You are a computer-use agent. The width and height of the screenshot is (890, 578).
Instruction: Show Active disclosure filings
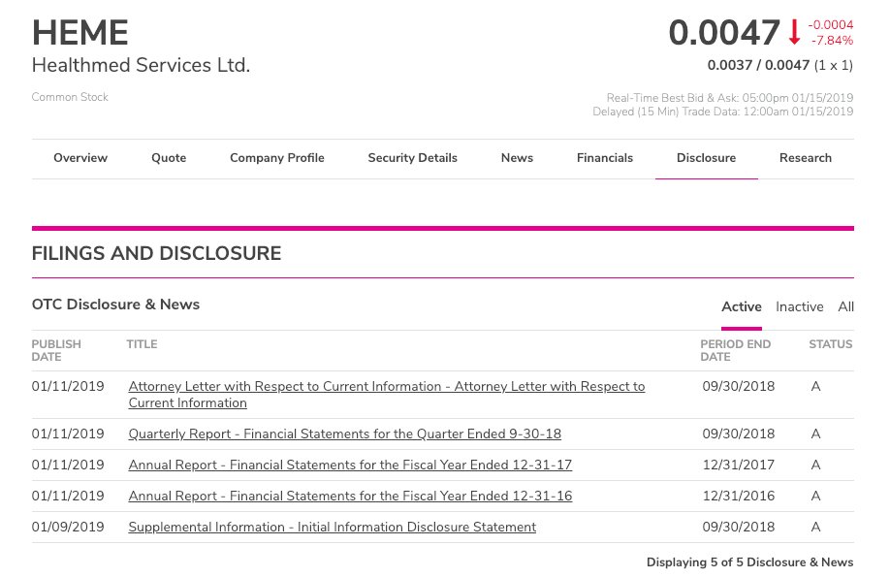[x=742, y=306]
